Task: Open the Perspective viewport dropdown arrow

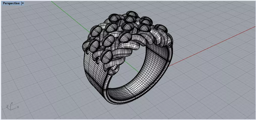Action: pos(23,3)
